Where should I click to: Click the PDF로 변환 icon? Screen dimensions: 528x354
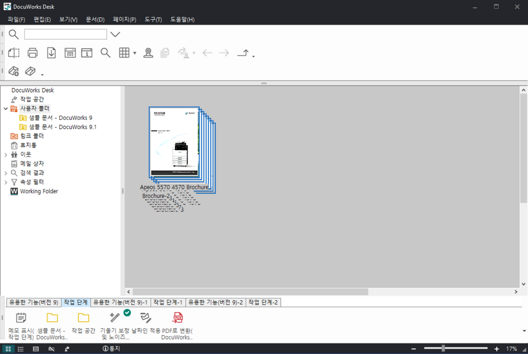[178, 318]
